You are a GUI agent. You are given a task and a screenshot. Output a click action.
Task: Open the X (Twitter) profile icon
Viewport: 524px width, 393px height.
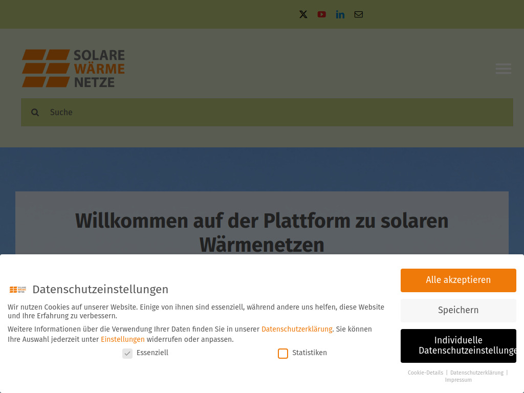coord(303,14)
